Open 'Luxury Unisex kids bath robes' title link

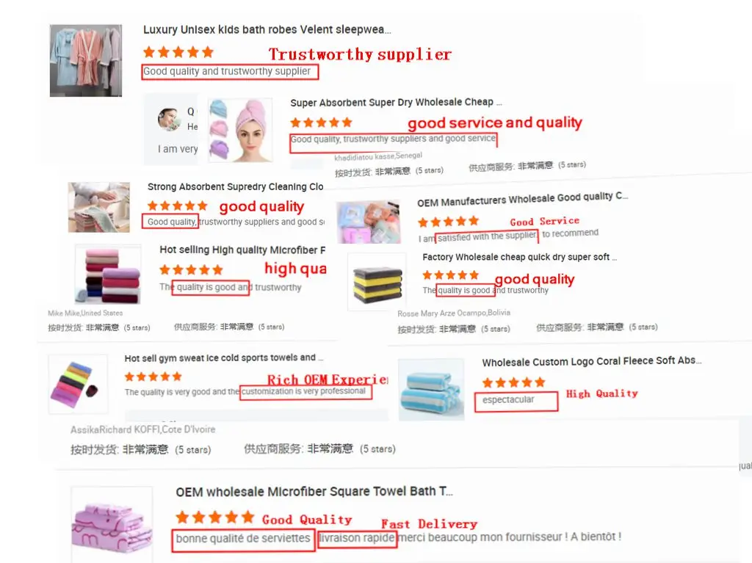267,30
